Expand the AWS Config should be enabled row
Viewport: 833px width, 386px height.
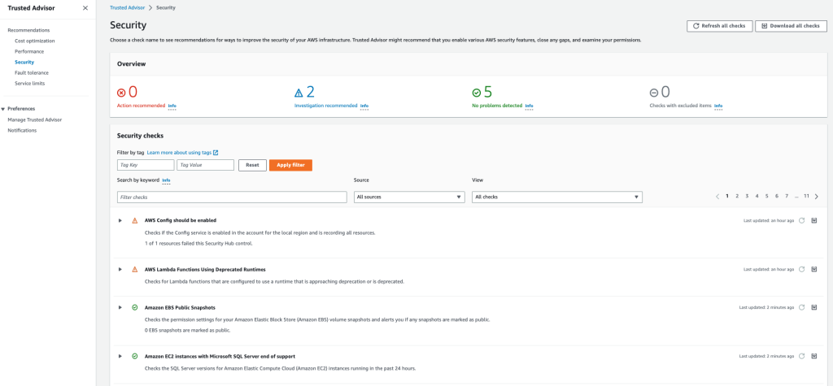coord(120,219)
